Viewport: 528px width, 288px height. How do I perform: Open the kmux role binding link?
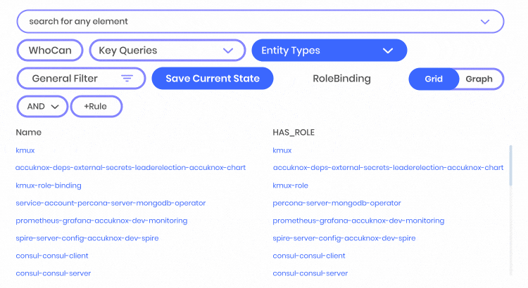pyautogui.click(x=25, y=150)
